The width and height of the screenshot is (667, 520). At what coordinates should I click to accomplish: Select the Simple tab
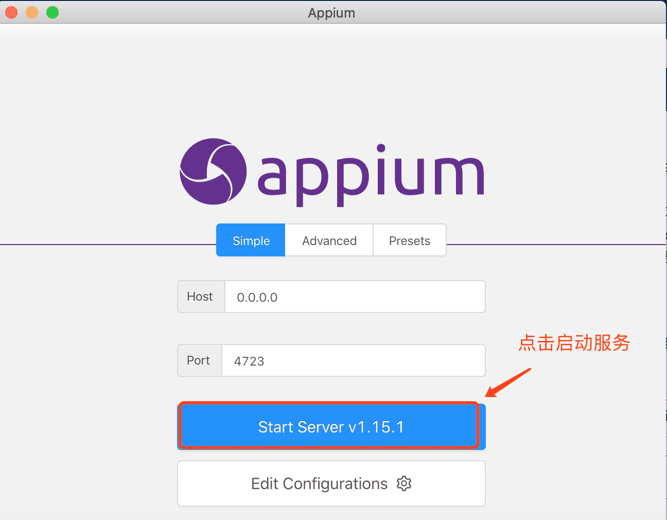point(251,240)
